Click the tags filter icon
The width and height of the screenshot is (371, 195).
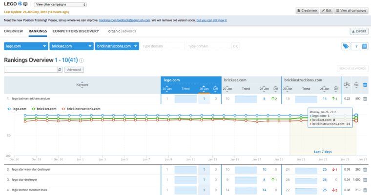pyautogui.click(x=346, y=46)
